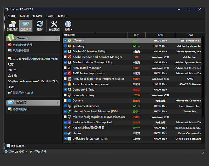Screen dimensions: 209x166
Task: Click the 刷新 refresh toolbar icon
Action: click(x=40, y=24)
